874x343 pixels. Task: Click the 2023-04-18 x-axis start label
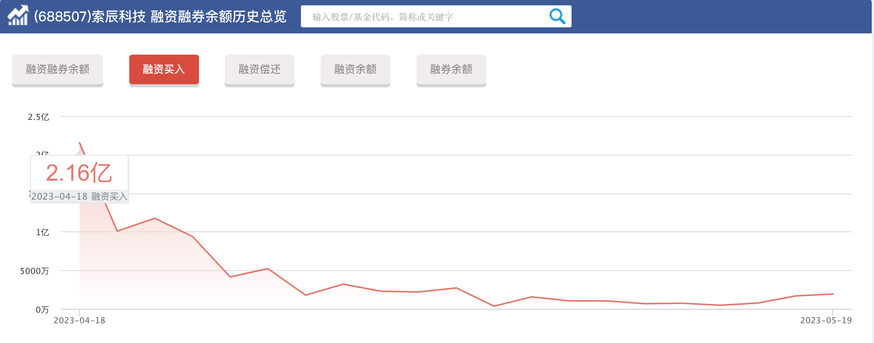pos(79,321)
